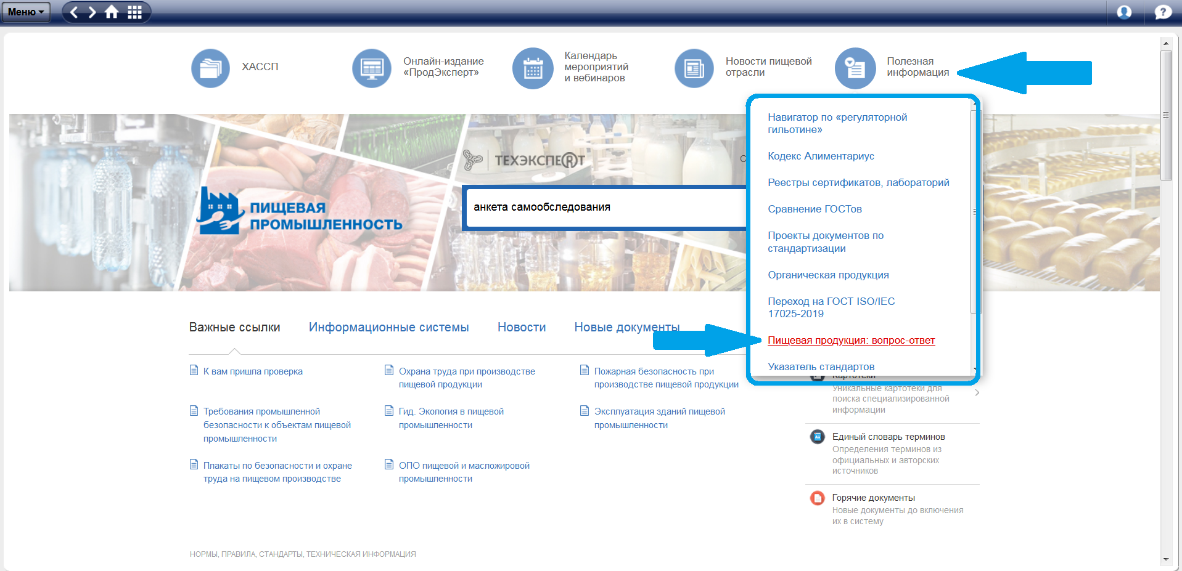Click document icon beside Охрана труда link
Viewport: 1182px width, 571px height.
(x=389, y=370)
